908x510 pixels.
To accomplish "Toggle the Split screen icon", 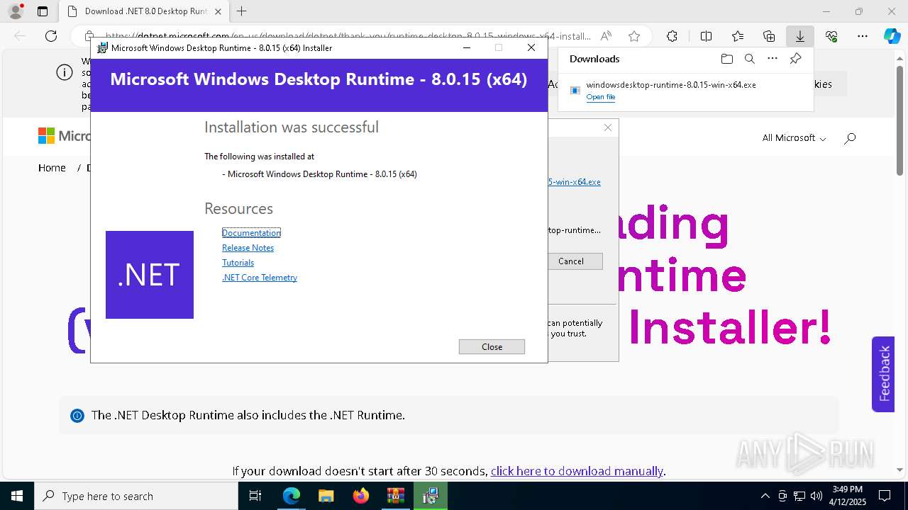I will pos(706,36).
